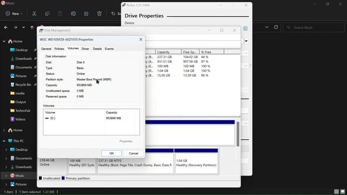Open recent locations chevron in Explorer
The height and width of the screenshot is (195, 347).
[23, 28]
